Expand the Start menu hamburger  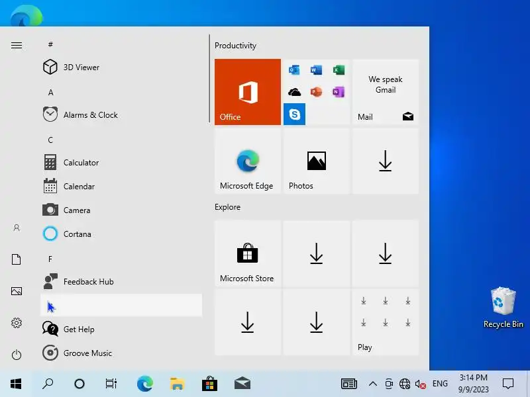point(16,45)
